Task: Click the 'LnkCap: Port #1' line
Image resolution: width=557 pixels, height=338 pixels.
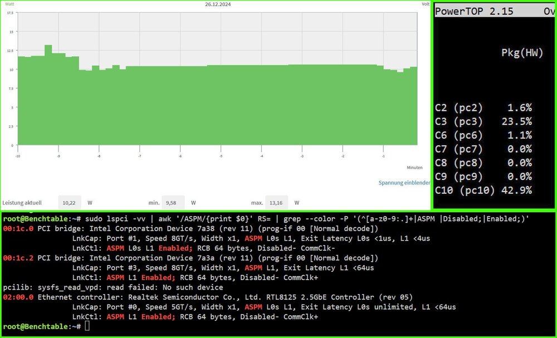Action: coord(251,238)
